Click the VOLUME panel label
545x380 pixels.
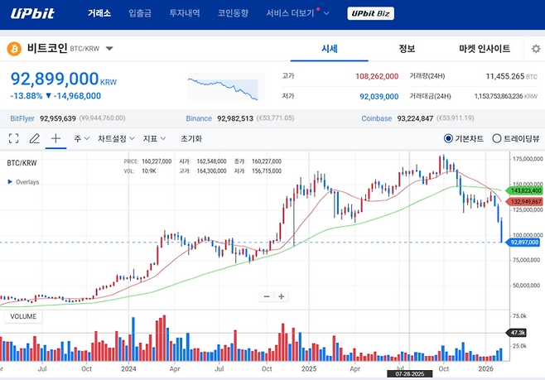pyautogui.click(x=23, y=316)
